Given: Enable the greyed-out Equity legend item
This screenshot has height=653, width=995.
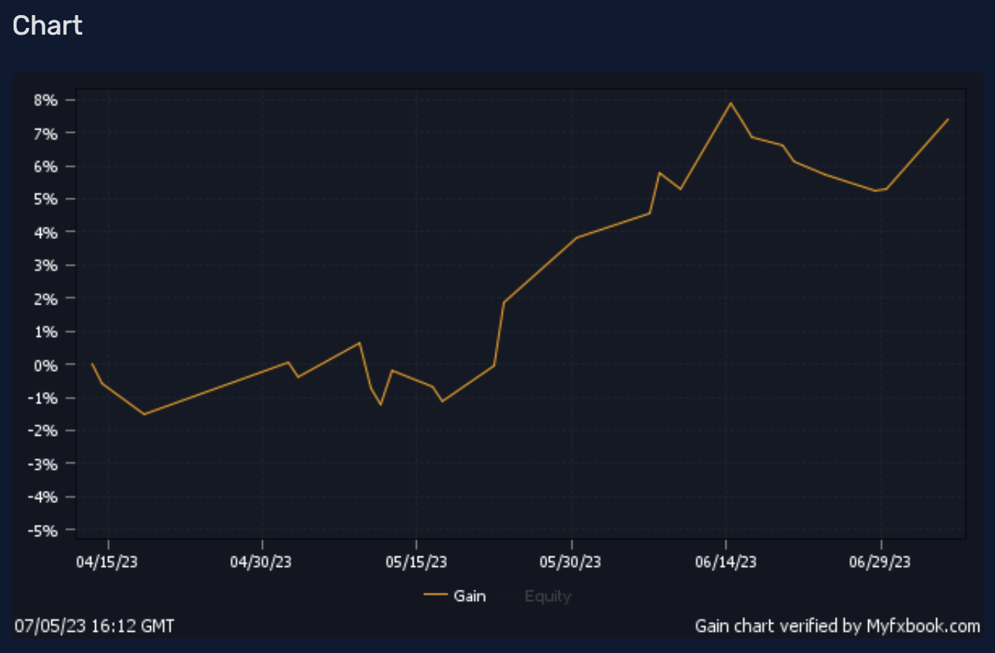Looking at the screenshot, I should (547, 596).
